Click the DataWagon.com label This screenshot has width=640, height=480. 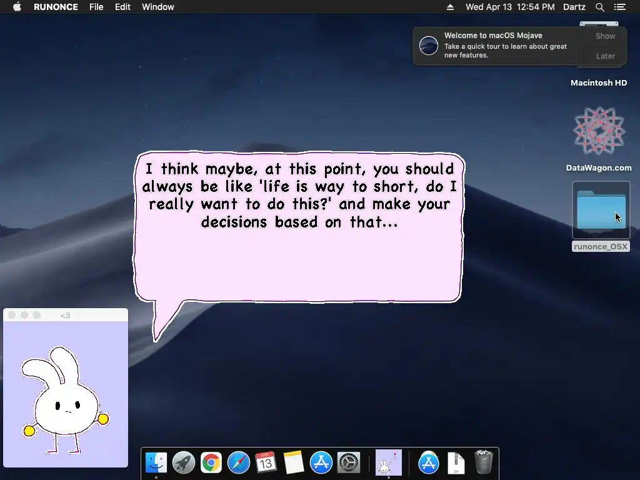(x=599, y=167)
